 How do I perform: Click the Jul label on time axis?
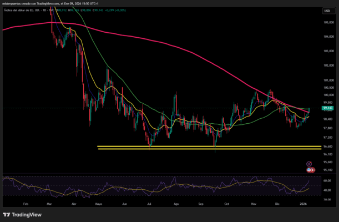pos(150,204)
